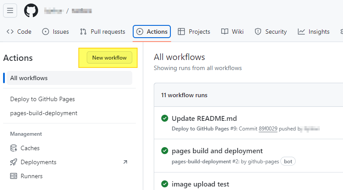Click the Management section heading

point(26,134)
